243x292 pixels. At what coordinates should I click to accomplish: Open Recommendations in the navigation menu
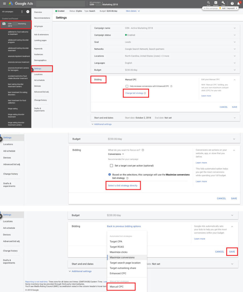pyautogui.click(x=42, y=18)
